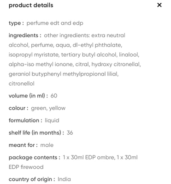Image resolution: width=171 pixels, height=184 pixels.
Task: Click the volume value 60
Action: pyautogui.click(x=54, y=96)
